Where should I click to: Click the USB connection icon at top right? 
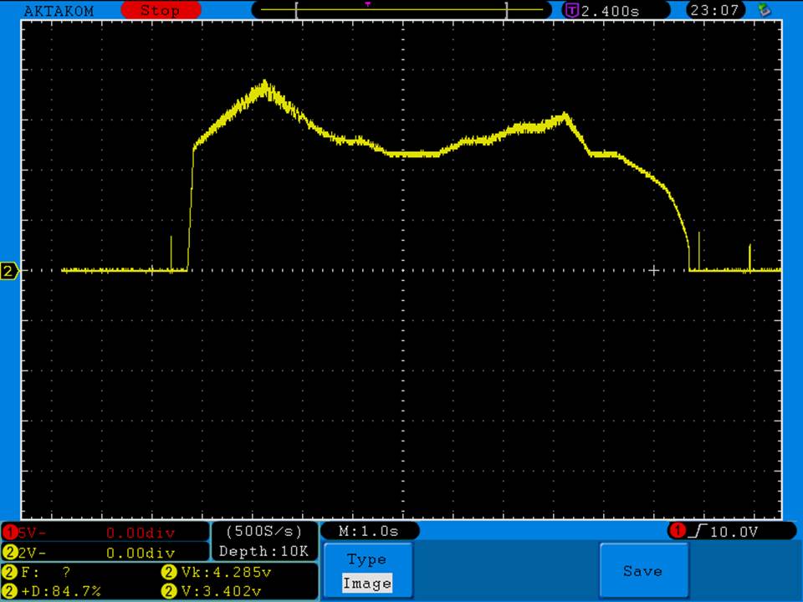[763, 11]
